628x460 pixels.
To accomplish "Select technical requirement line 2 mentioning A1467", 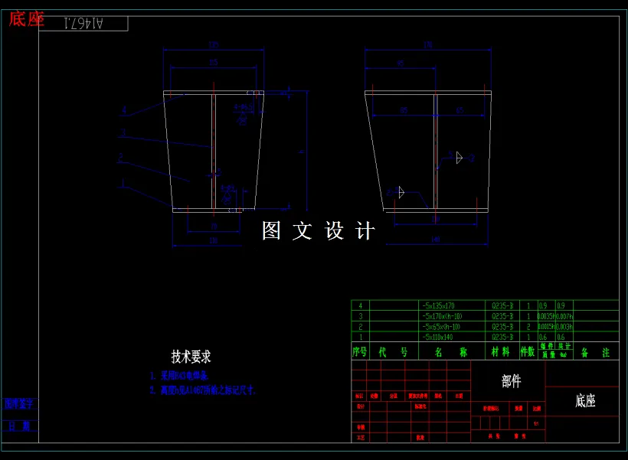I will (x=202, y=390).
